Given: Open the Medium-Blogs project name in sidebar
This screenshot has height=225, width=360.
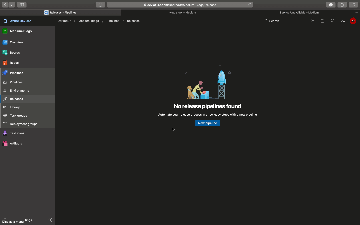Looking at the screenshot, I should point(21,31).
